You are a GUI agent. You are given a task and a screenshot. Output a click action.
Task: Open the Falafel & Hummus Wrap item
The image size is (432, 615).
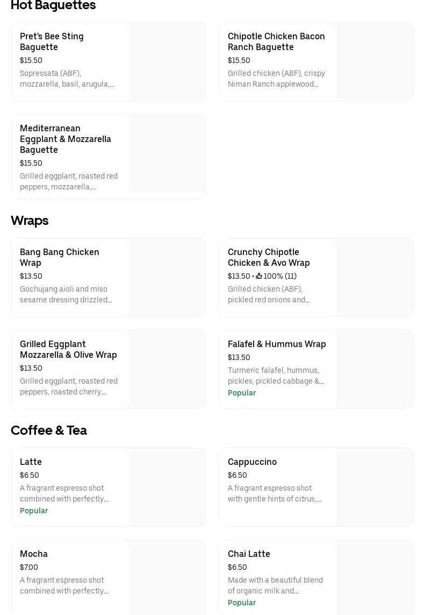(277, 344)
